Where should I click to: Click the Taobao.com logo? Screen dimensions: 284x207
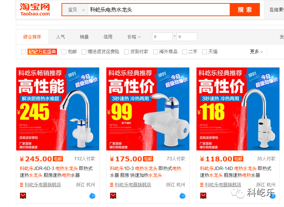35,9
